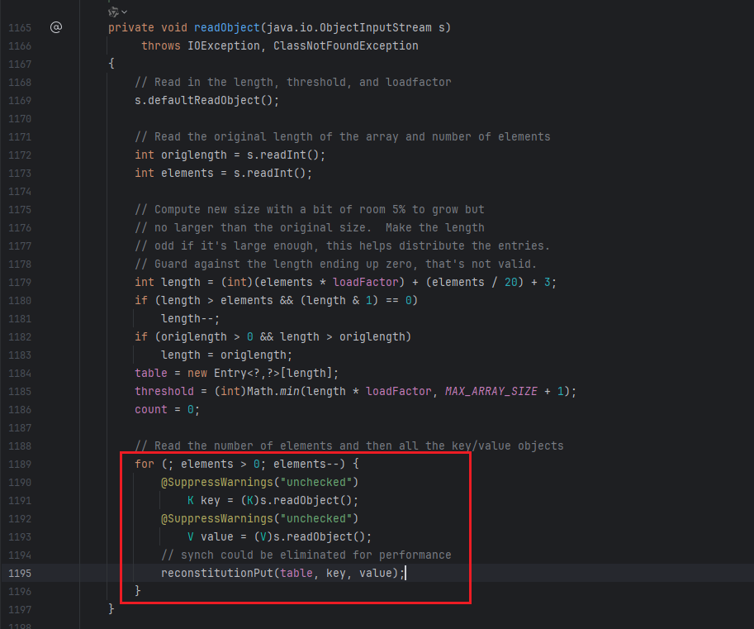754x629 pixels.
Task: Click IOException in the throws clause
Action: point(224,45)
